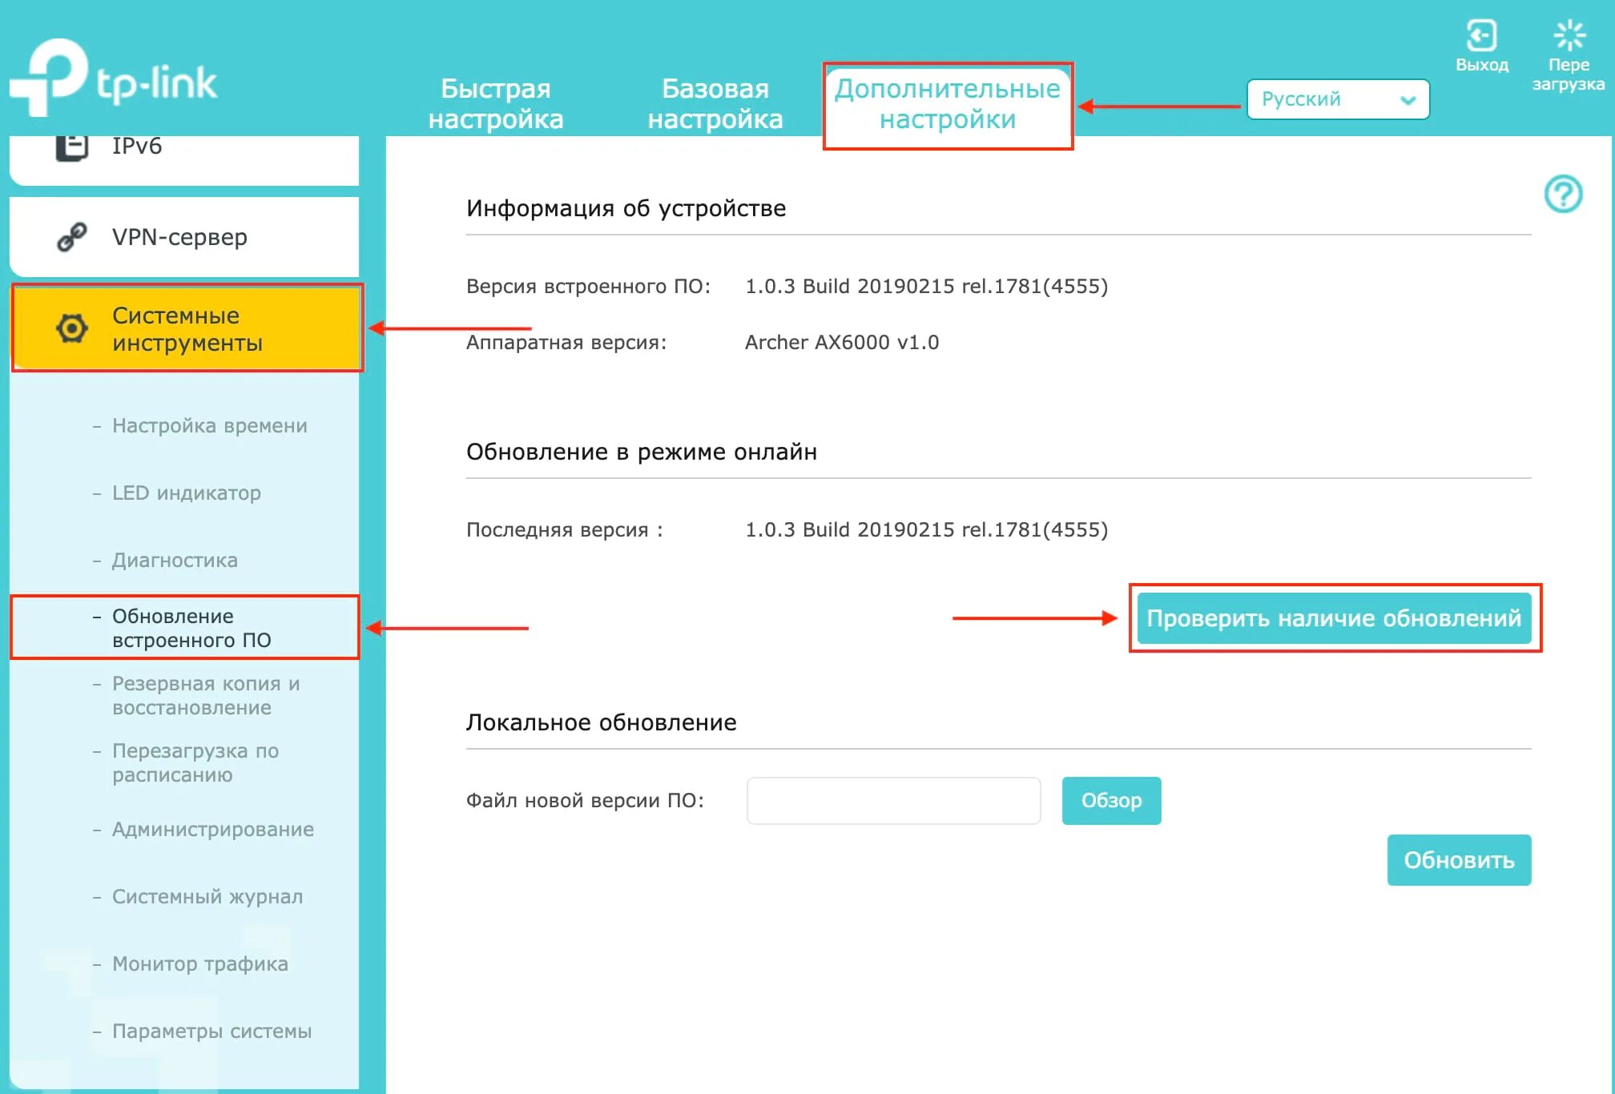Click the Информация об устройстве heading

click(626, 208)
